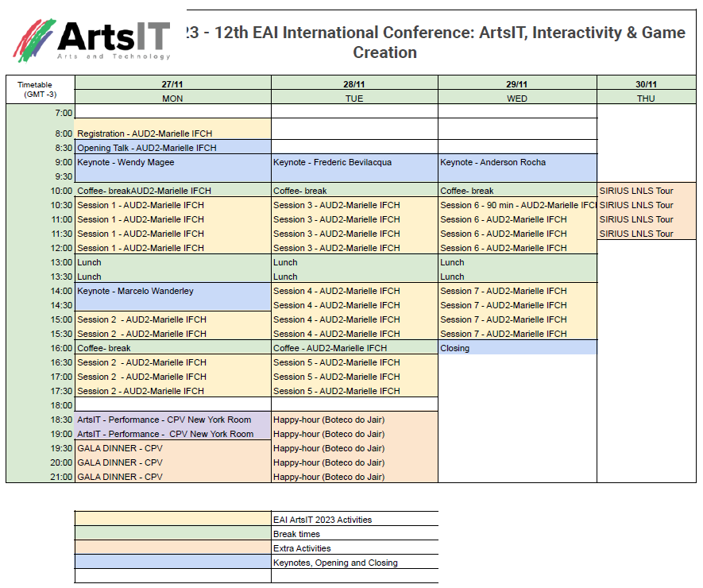The image size is (703, 588).
Task: Select the TUE day header cell
Action: pyautogui.click(x=354, y=99)
